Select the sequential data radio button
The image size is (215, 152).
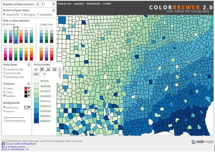[x=4, y=14]
